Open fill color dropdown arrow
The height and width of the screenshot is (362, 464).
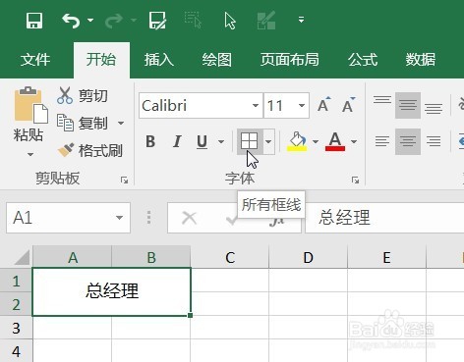(x=316, y=141)
